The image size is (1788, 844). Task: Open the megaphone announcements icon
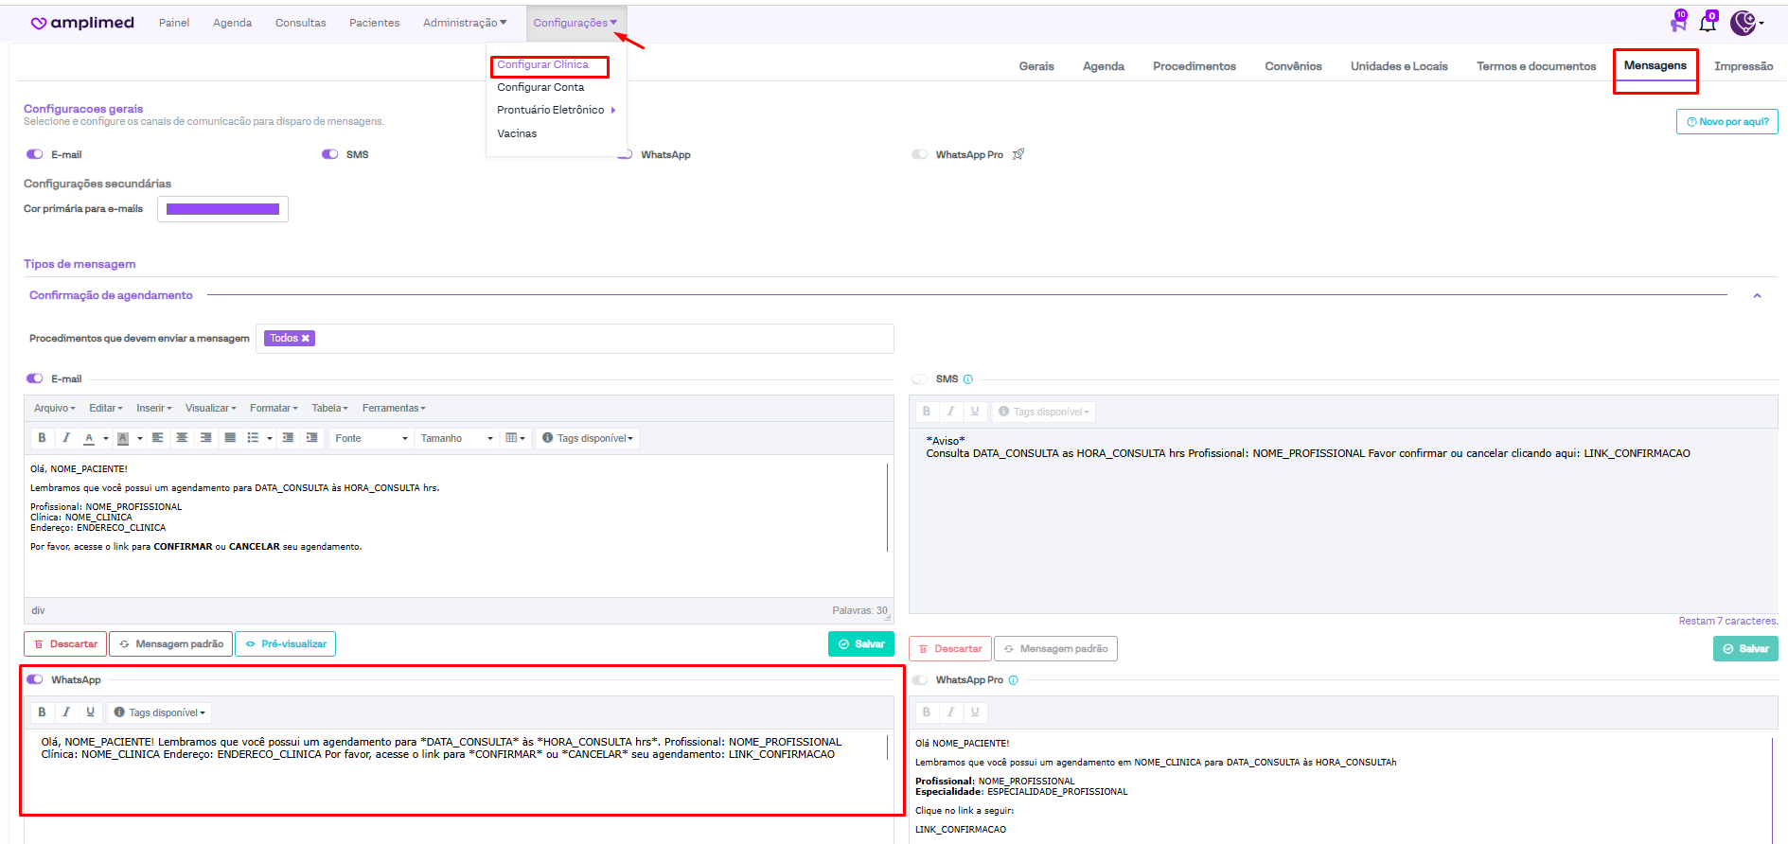(x=1678, y=23)
